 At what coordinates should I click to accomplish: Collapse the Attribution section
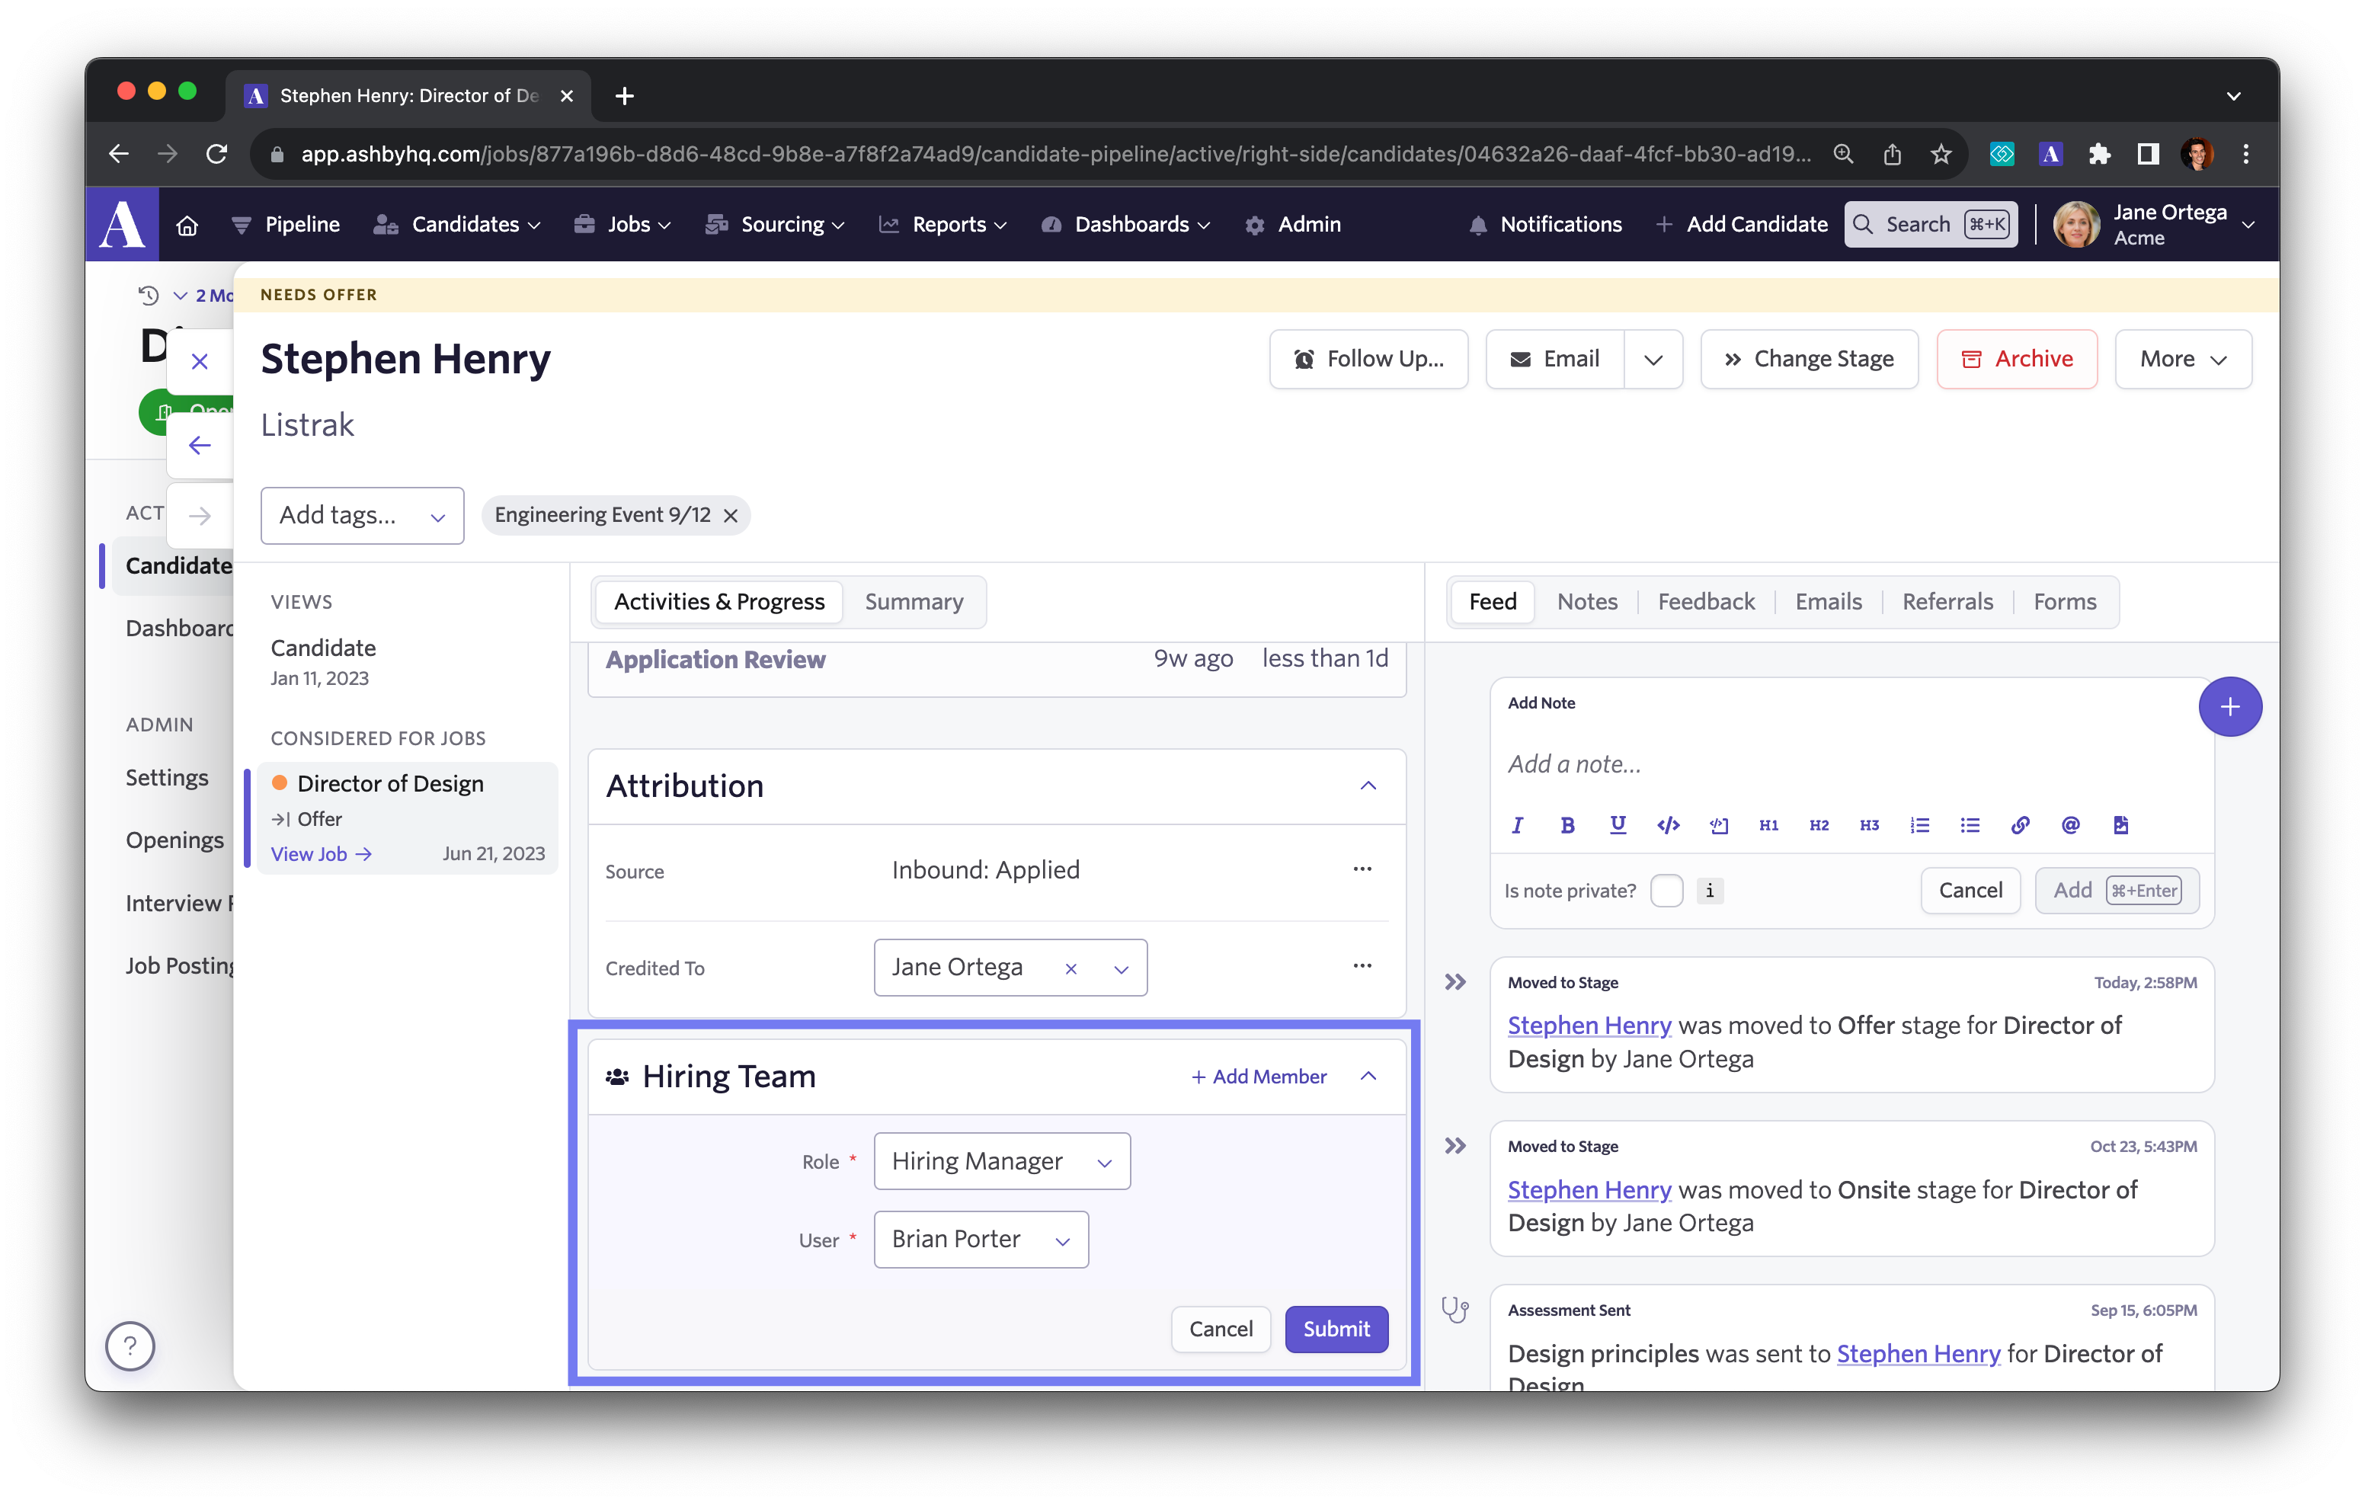click(1368, 786)
